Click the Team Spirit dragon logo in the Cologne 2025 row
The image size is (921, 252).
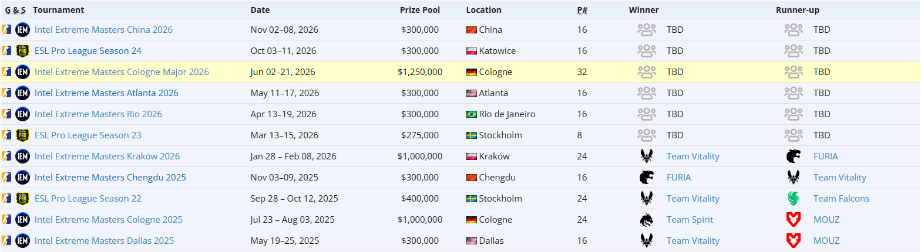[x=647, y=220]
